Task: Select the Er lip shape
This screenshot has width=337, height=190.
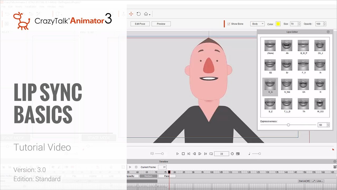Action: [287, 66]
